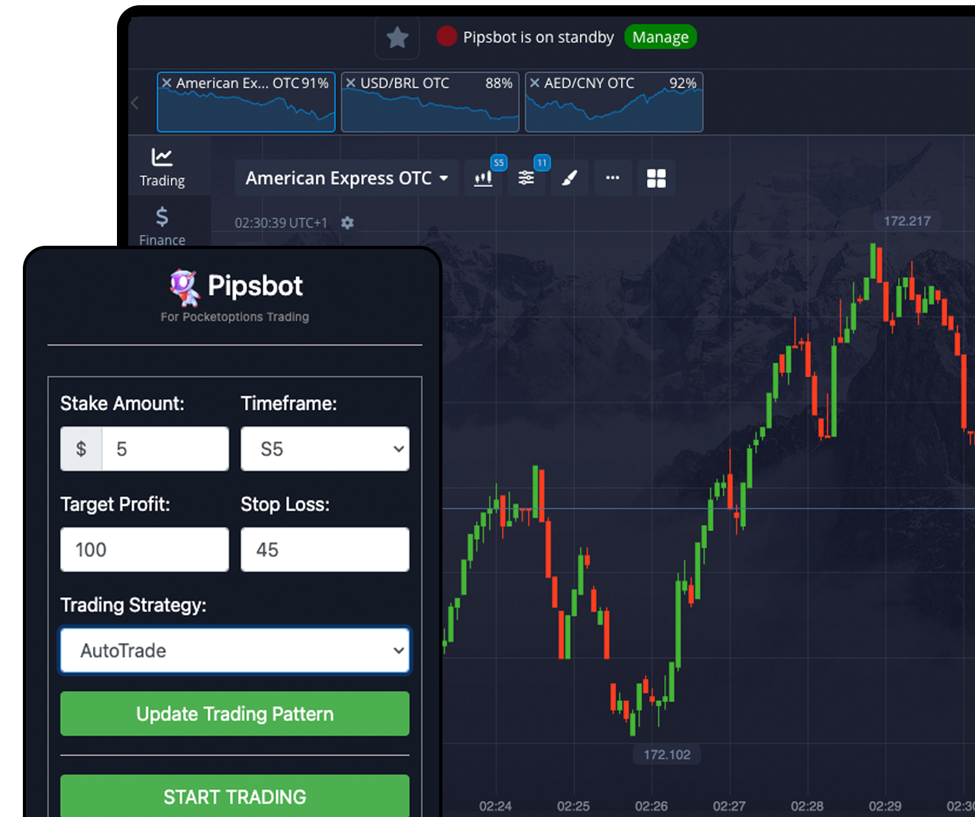The width and height of the screenshot is (975, 817).
Task: Open the Manage Pipsbot button
Action: point(660,37)
